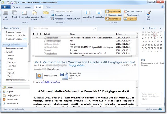Toggle Gyorsnézetek in Elrendezés group

113,19
